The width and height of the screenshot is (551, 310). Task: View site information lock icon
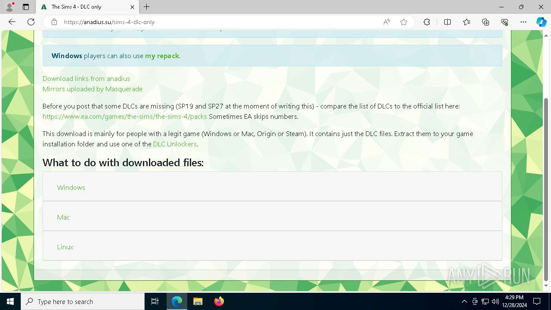click(54, 22)
